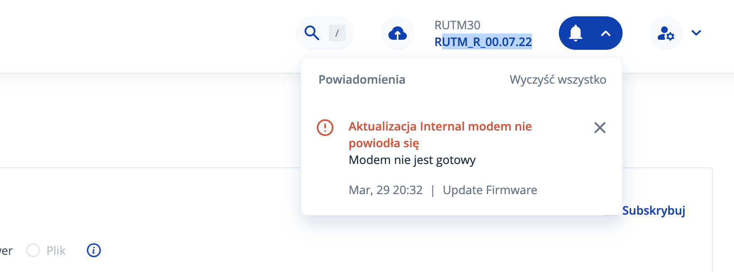The image size is (734, 272).
Task: Expand the user menu down chevron
Action: coord(696,33)
